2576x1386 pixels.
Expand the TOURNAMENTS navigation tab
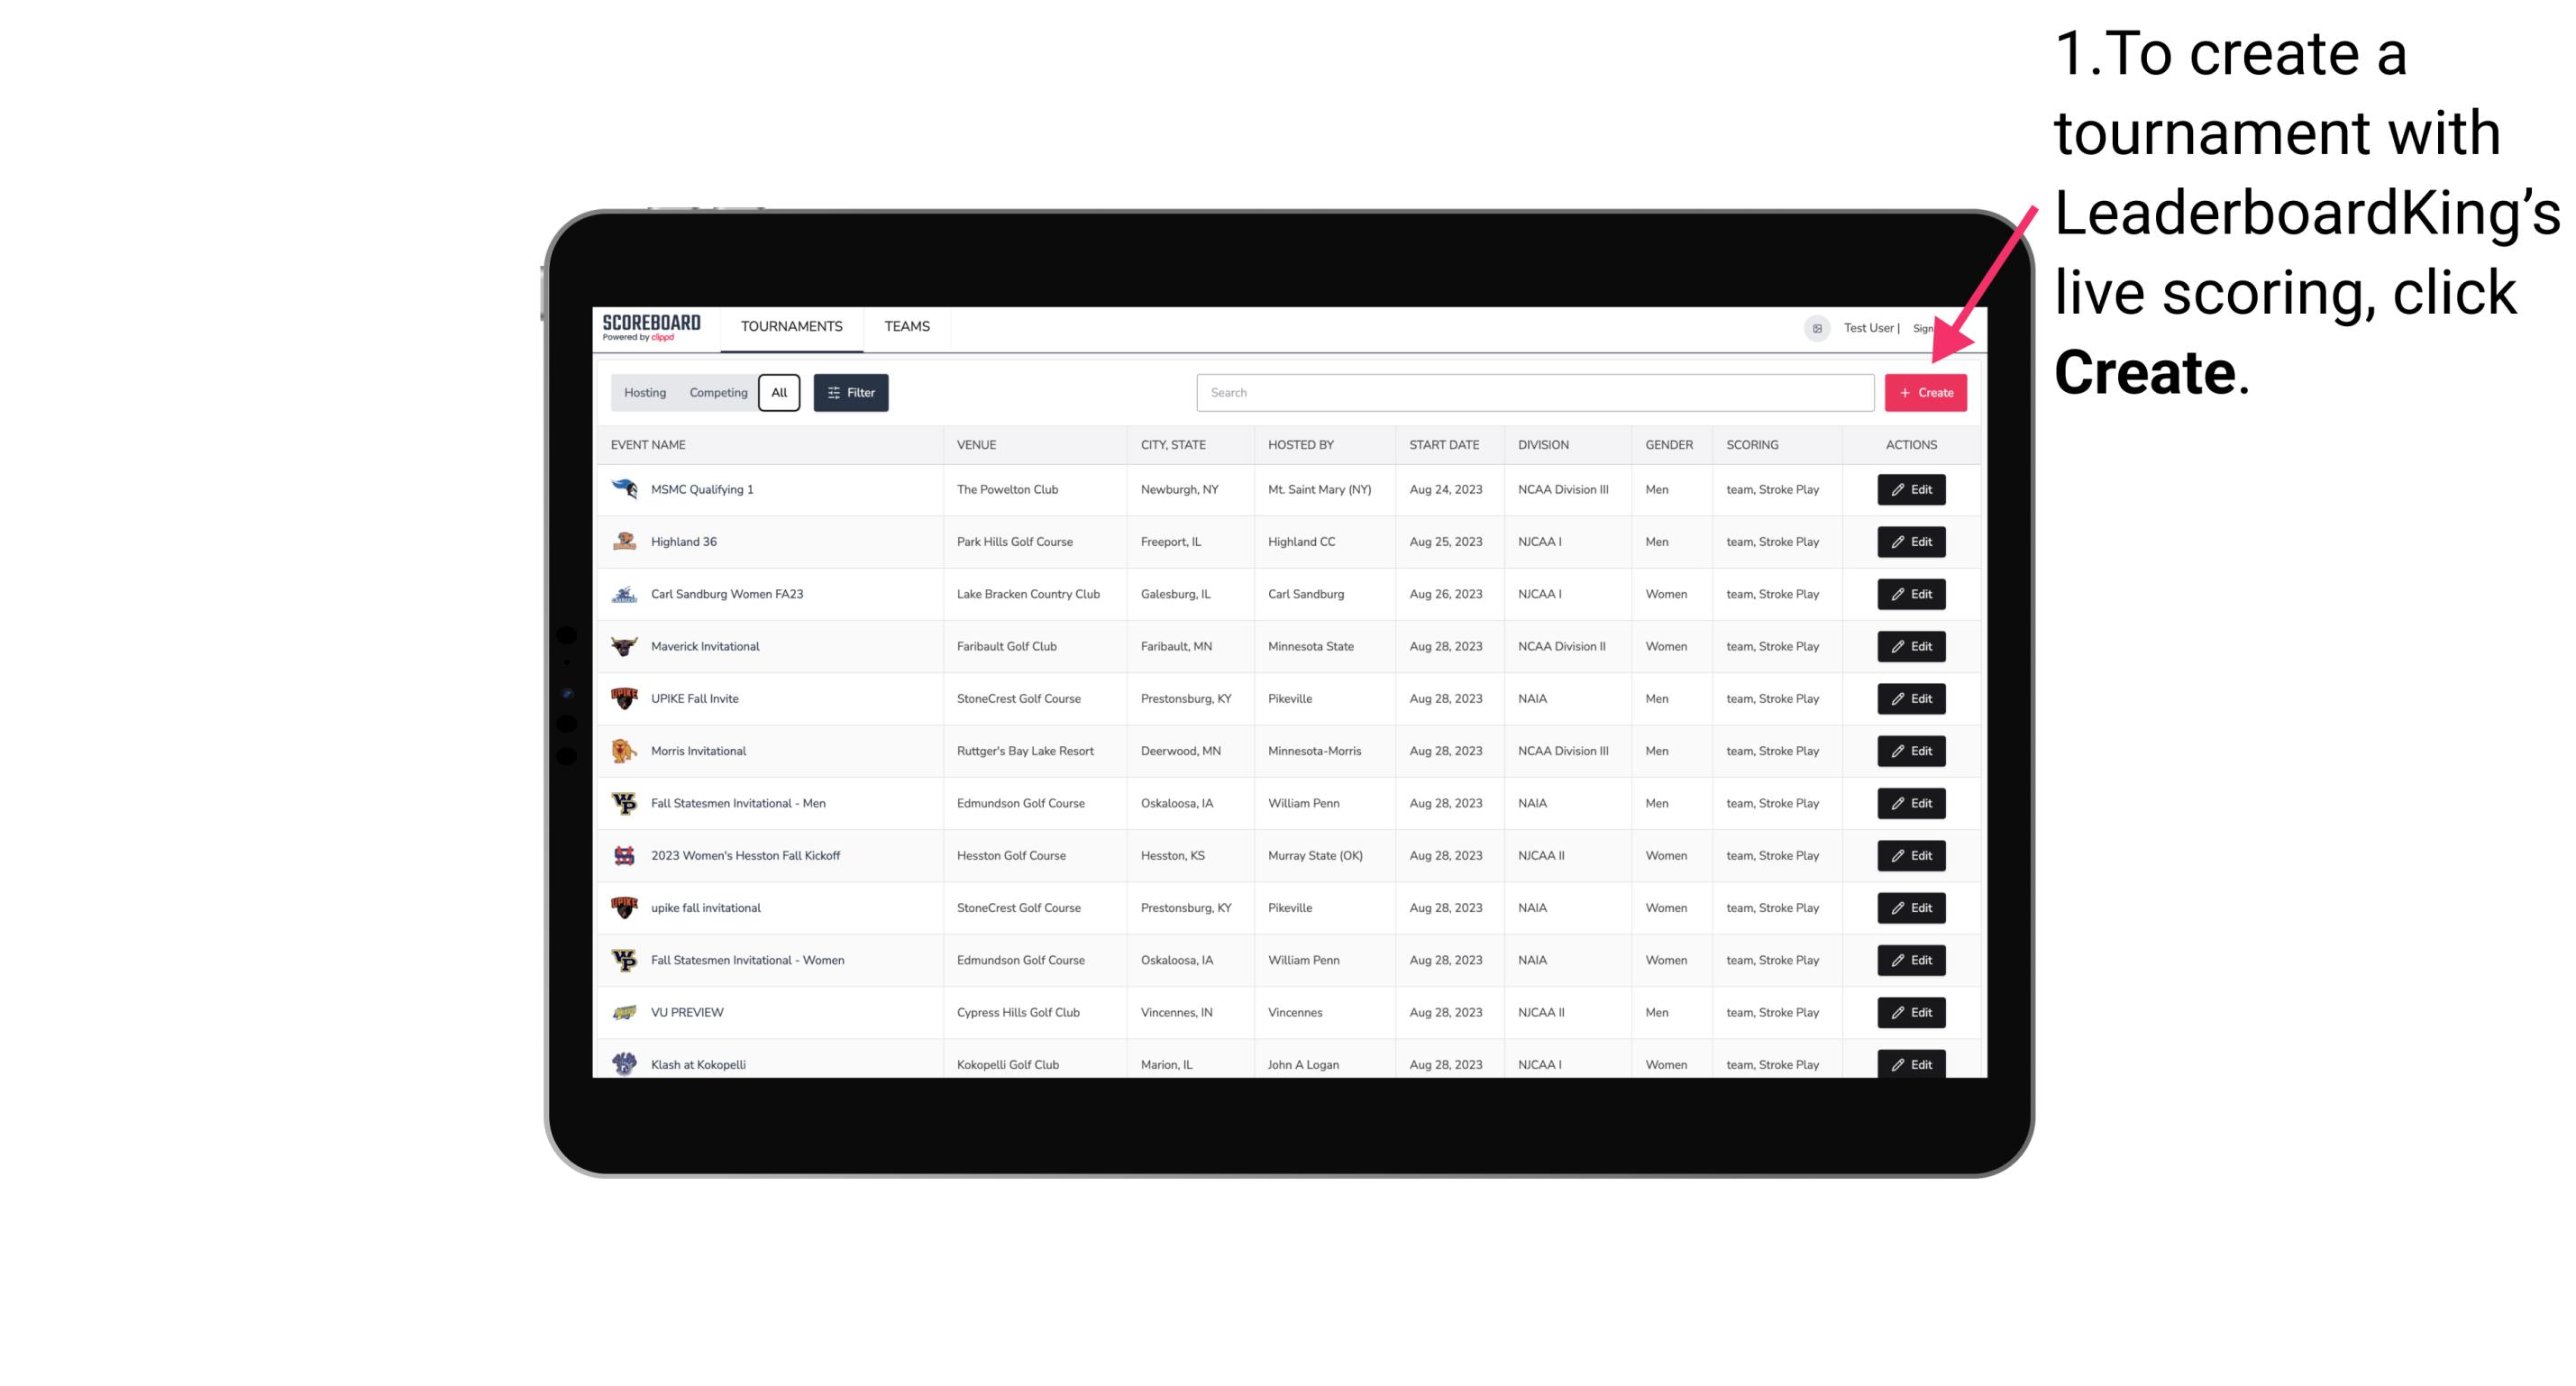point(790,326)
